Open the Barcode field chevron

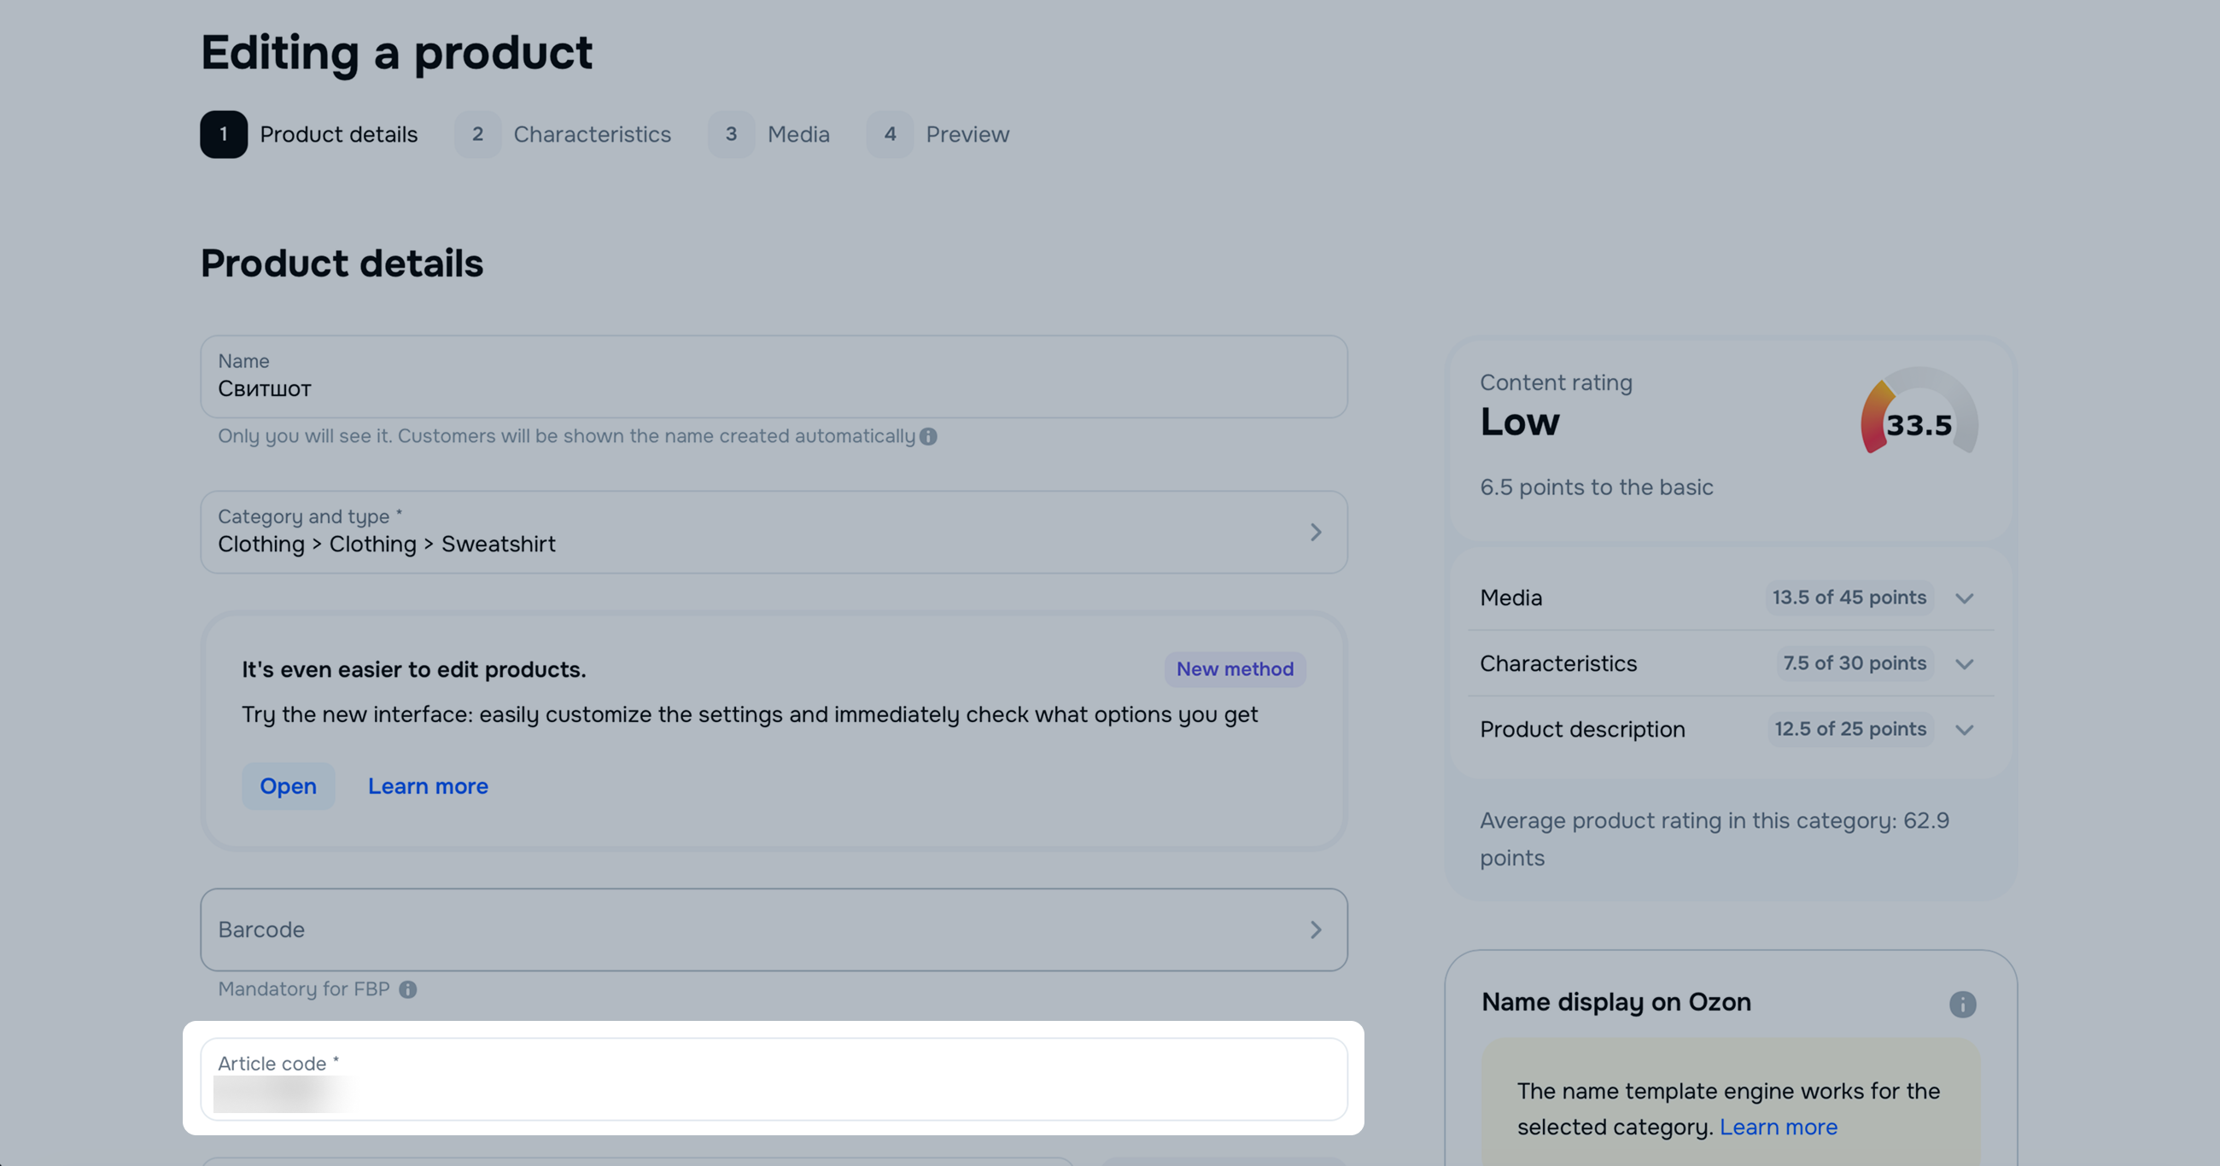coord(1315,930)
